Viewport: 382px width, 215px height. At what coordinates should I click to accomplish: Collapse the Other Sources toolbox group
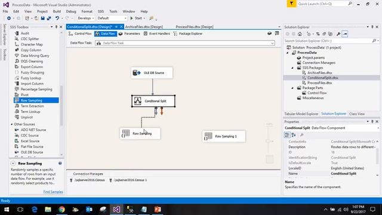[12, 124]
